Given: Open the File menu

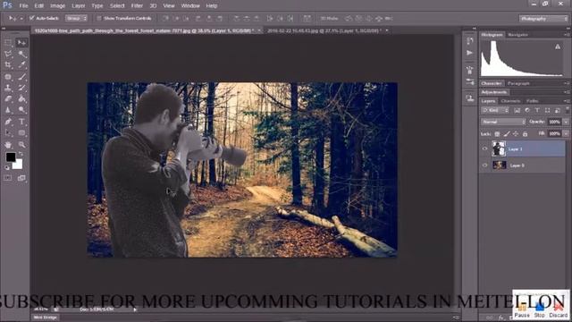Looking at the screenshot, I should coord(23,6).
